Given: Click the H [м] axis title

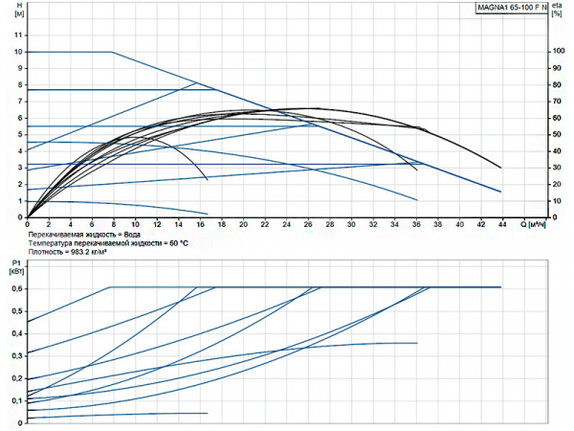Looking at the screenshot, I should 16,11.
